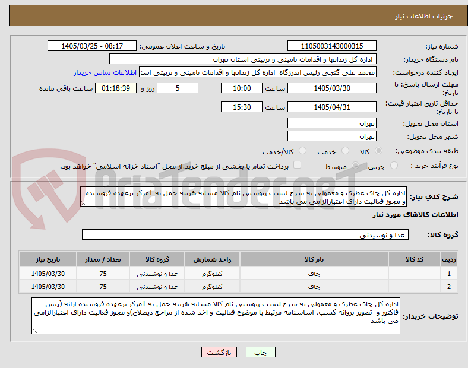468x368 pixels.
Task: Select the جزیی purchase type radio
Action: [x=394, y=165]
